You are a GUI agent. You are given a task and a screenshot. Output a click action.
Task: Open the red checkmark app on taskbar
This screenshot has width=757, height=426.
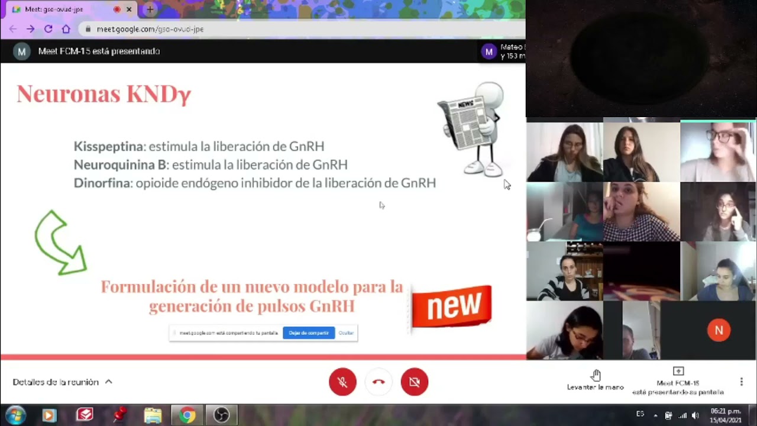[85, 415]
